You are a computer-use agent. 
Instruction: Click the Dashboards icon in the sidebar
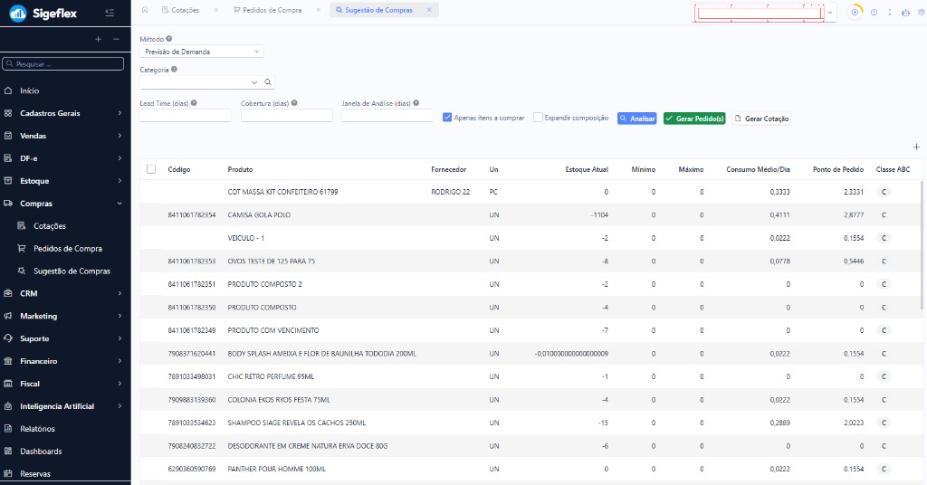pos(8,451)
